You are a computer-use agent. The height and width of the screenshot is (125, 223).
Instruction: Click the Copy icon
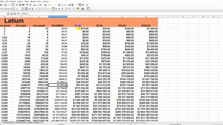(38, 5)
